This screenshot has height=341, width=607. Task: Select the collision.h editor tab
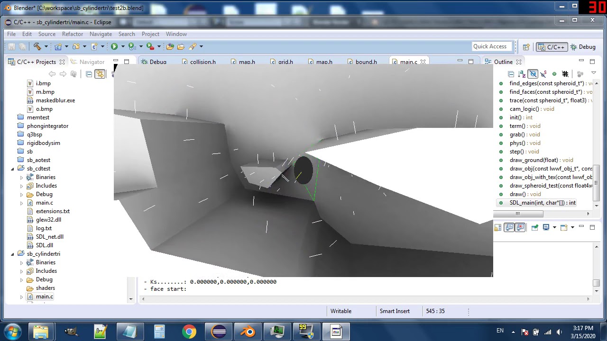(198, 62)
